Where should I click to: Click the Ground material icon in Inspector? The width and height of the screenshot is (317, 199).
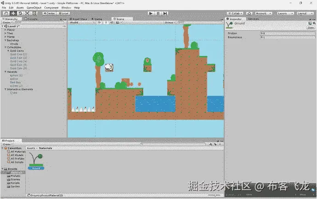[229, 25]
